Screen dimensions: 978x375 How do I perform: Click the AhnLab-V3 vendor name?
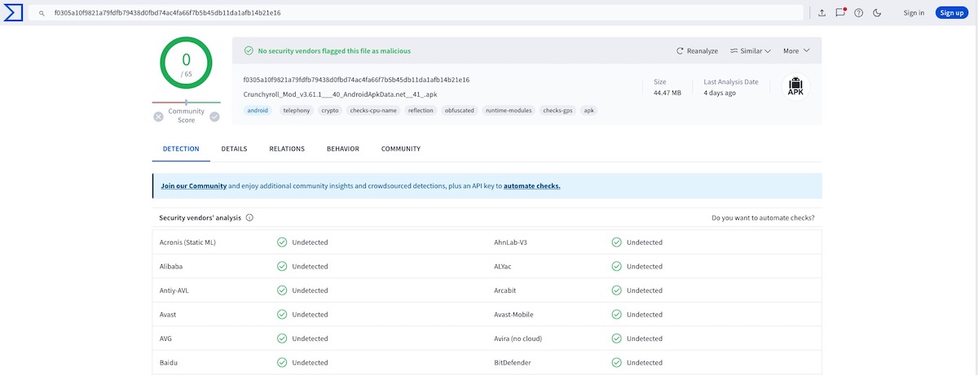point(511,242)
